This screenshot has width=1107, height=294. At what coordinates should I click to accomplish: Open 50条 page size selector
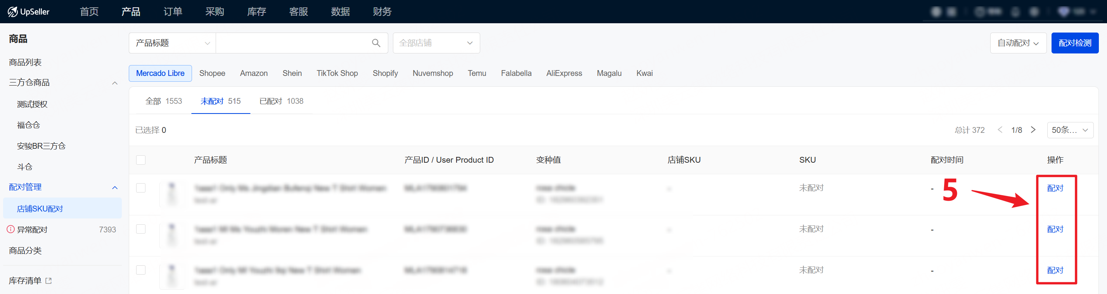click(x=1070, y=130)
